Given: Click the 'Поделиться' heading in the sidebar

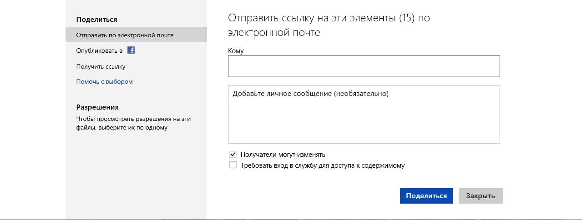Looking at the screenshot, I should coord(96,19).
